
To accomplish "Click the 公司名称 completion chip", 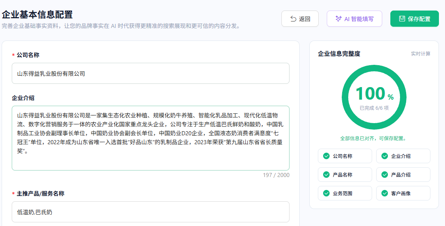I will [345, 156].
